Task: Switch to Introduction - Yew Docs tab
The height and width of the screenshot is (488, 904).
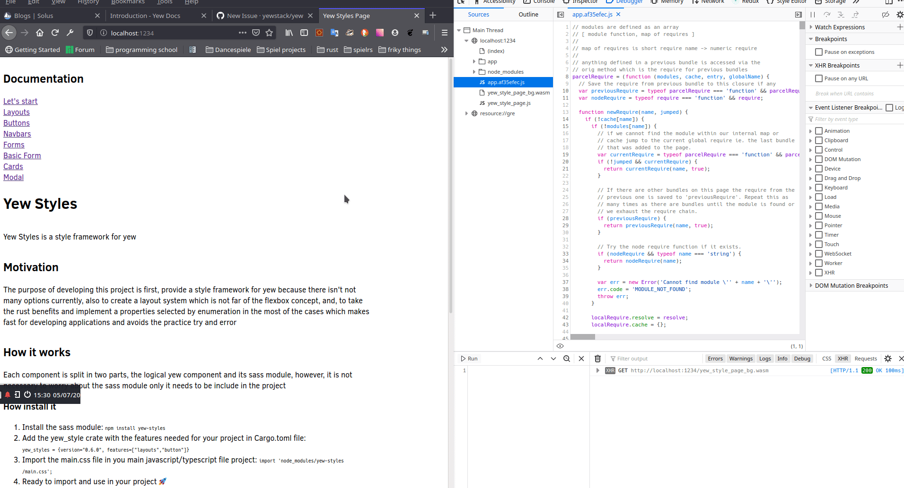Action: (145, 16)
